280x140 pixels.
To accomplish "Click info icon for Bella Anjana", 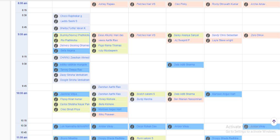I will 56,51.
